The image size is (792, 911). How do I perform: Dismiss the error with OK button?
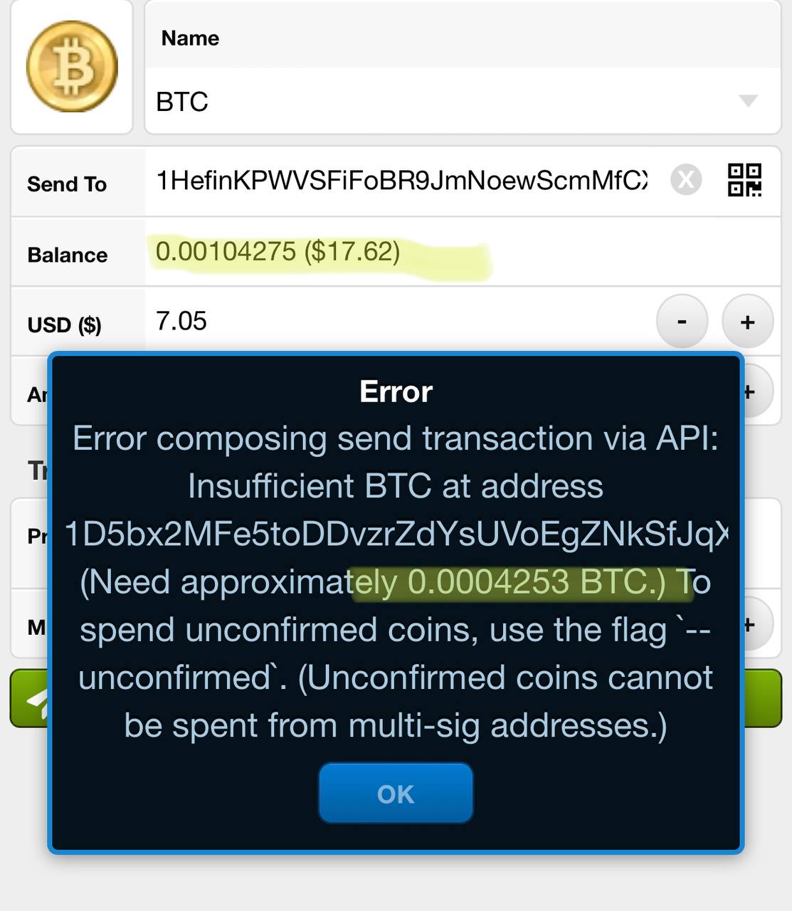click(x=396, y=794)
